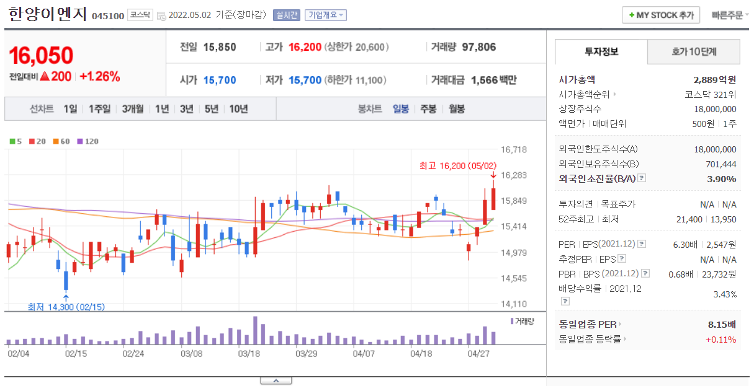Open the 빠른주문 dropdown
Screen dimensions: 754x386
coord(730,15)
